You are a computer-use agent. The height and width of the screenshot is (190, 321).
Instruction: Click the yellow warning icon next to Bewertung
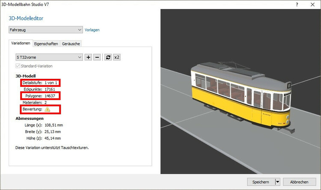tap(47, 110)
